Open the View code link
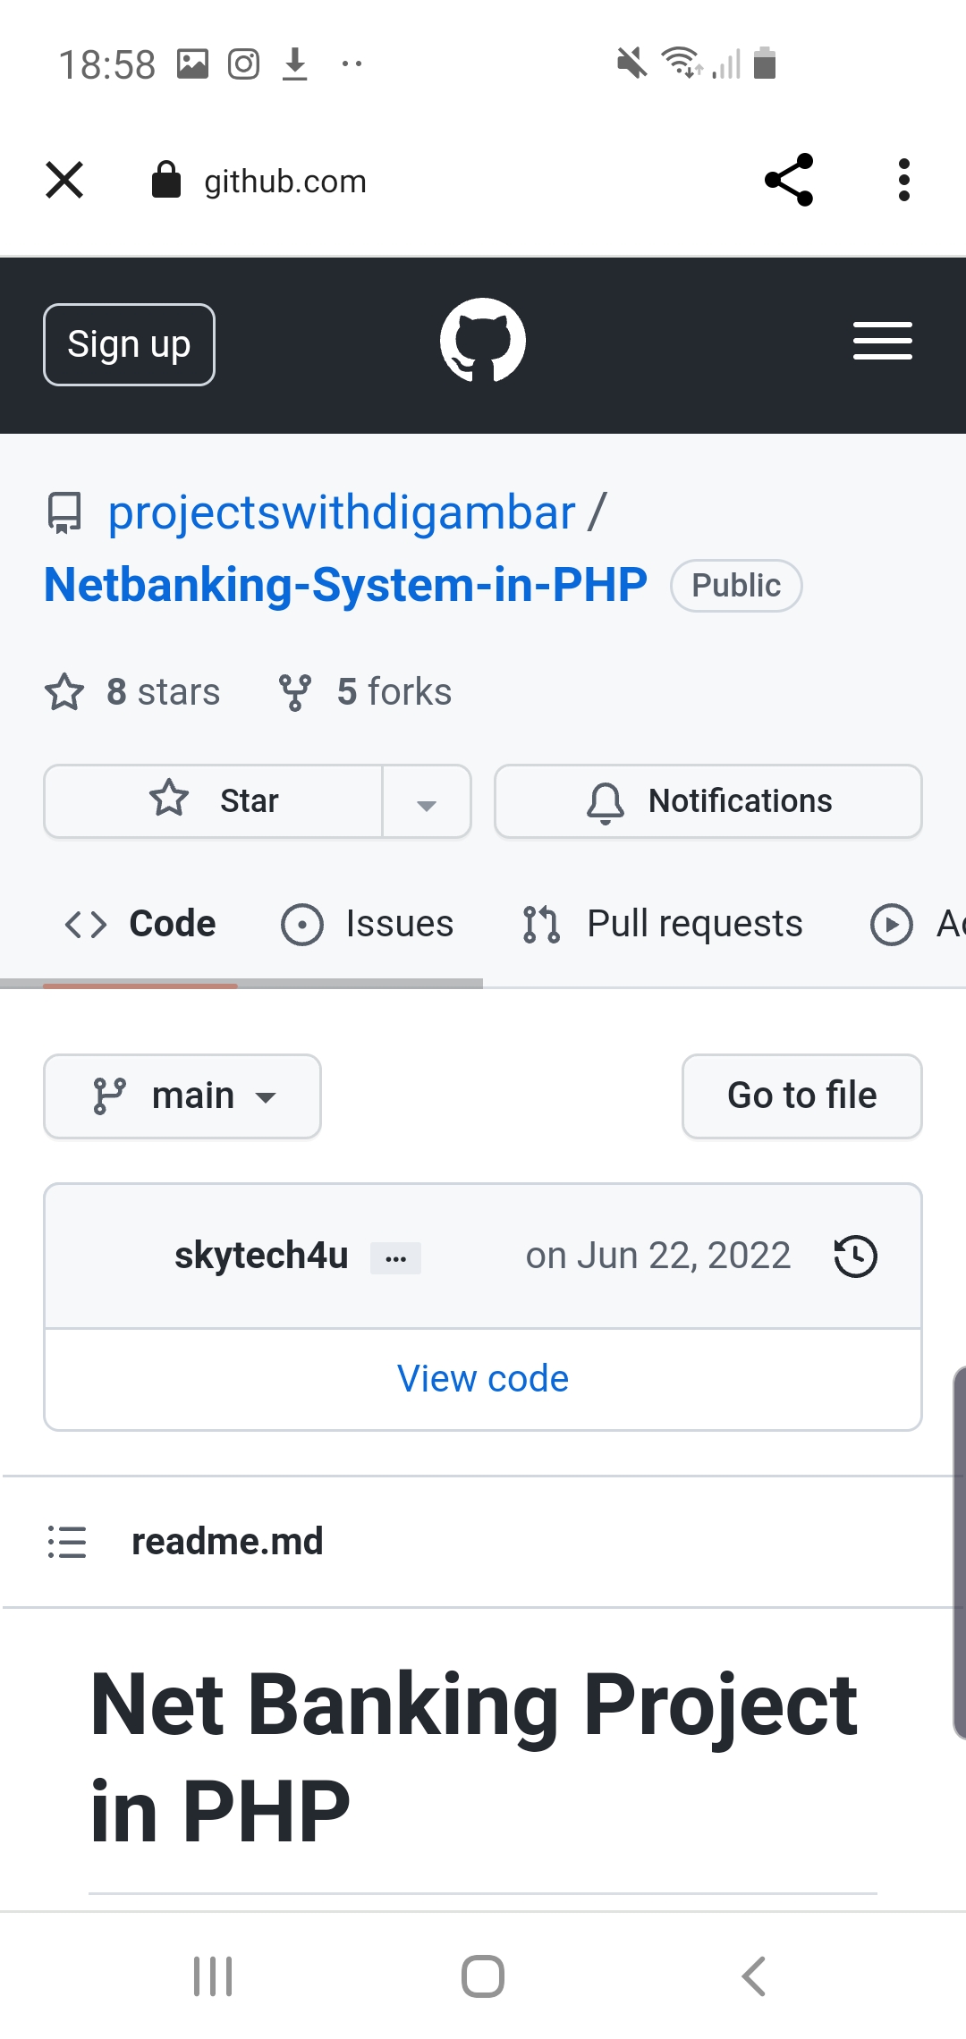Image resolution: width=966 pixels, height=2039 pixels. pos(483,1379)
